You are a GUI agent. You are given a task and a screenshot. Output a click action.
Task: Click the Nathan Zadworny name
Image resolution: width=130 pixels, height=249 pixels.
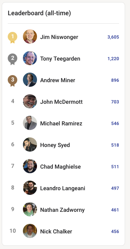tap(62, 210)
